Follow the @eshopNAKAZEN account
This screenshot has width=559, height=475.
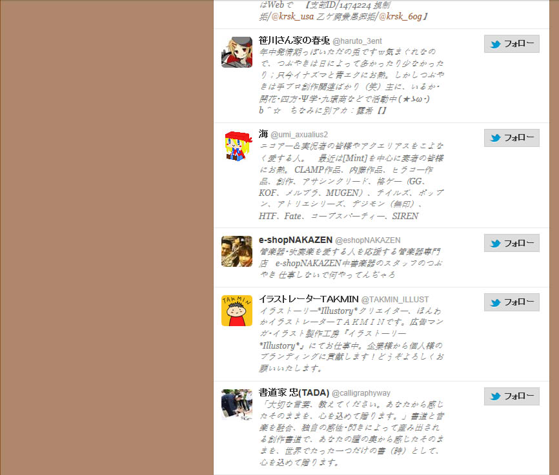[x=512, y=243]
